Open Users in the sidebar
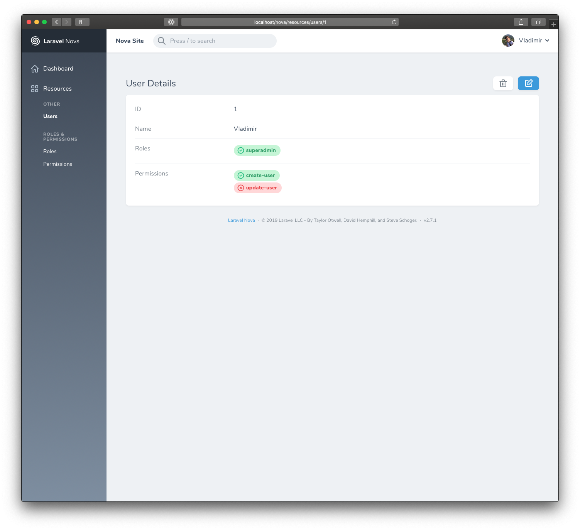This screenshot has width=580, height=530. 50,116
